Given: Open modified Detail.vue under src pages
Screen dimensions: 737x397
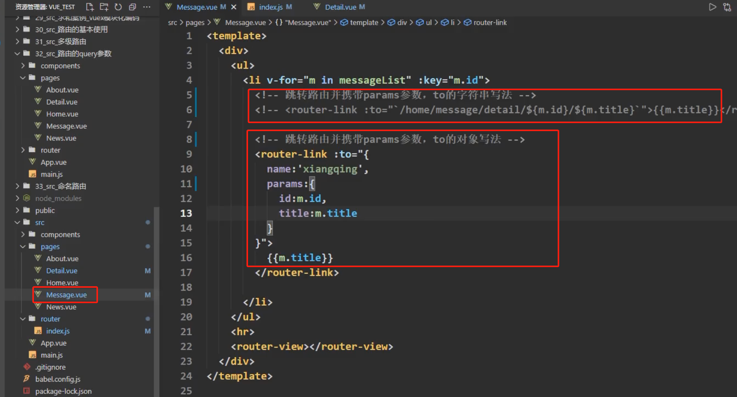Looking at the screenshot, I should tap(62, 271).
